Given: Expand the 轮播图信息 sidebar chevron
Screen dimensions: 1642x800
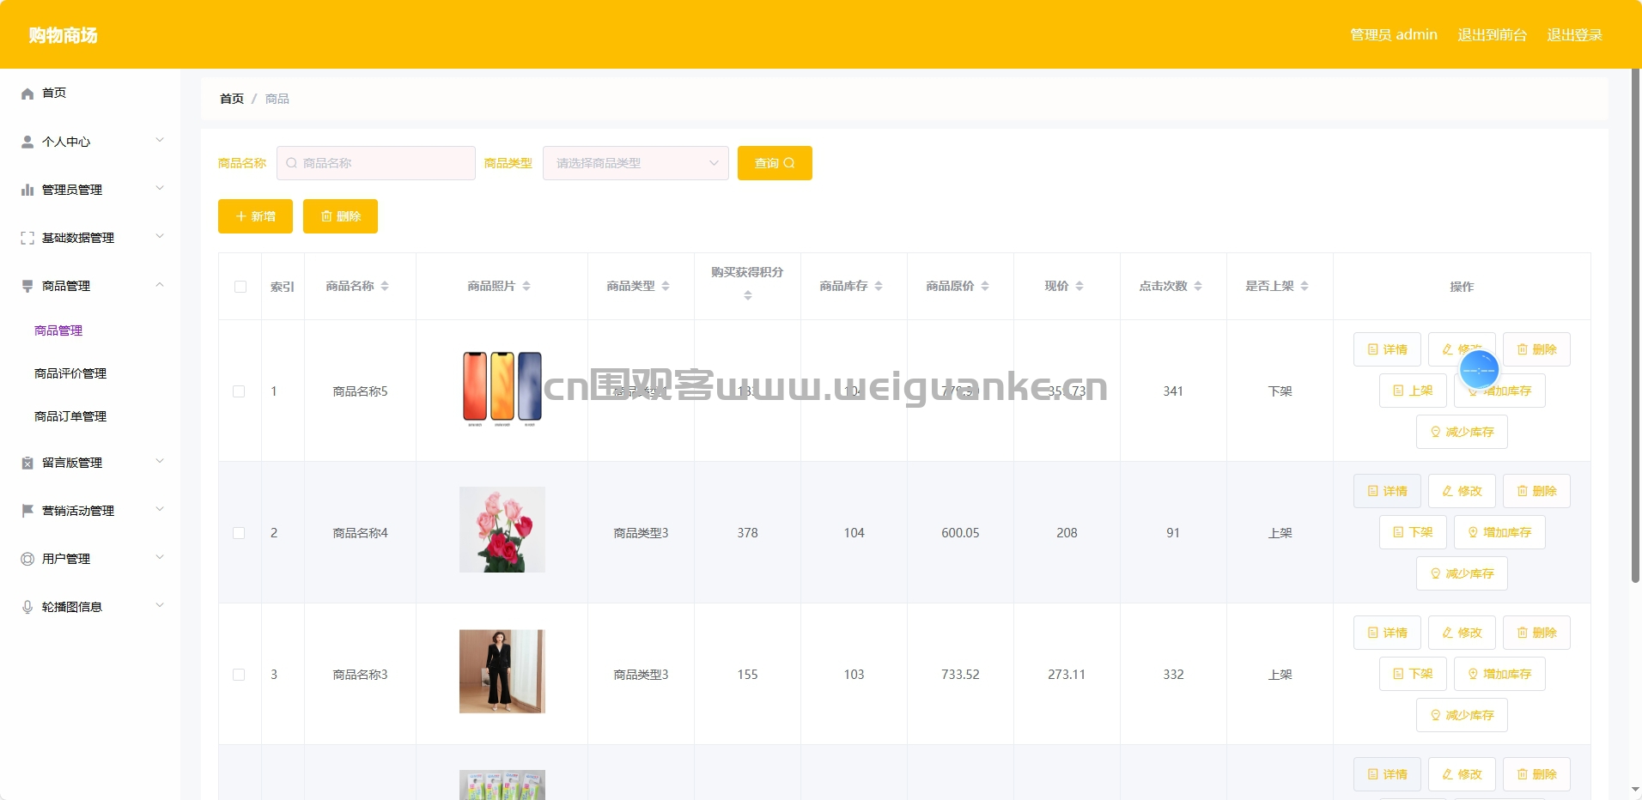Looking at the screenshot, I should 160,606.
